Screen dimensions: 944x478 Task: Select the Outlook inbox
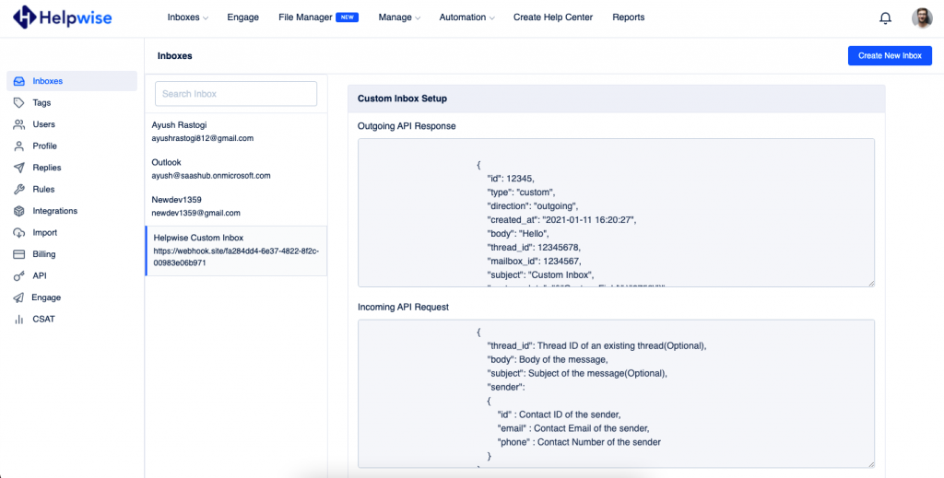(236, 169)
